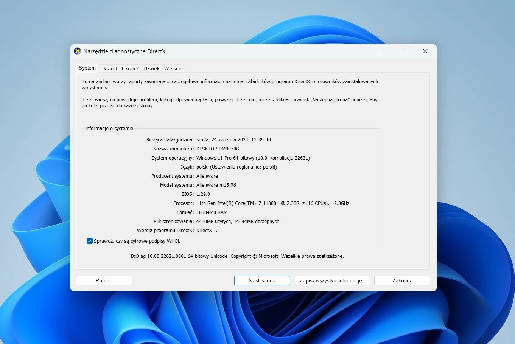
Task: Select the Dźwięk tab
Action: pyautogui.click(x=151, y=68)
